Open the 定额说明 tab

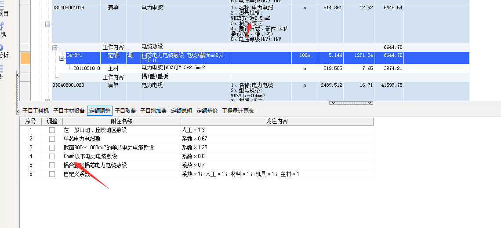click(x=182, y=111)
